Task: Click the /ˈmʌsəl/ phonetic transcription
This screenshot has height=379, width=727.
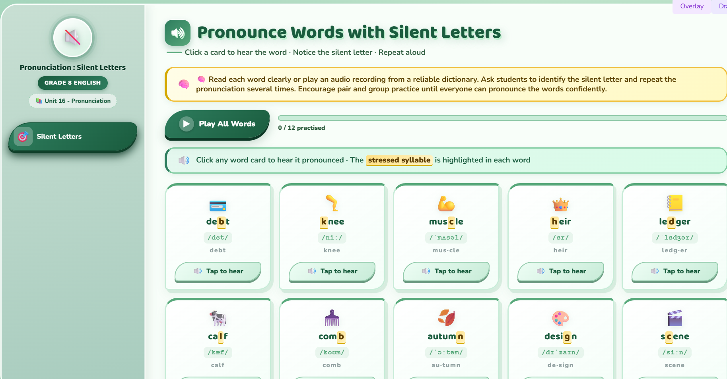Action: (446, 238)
